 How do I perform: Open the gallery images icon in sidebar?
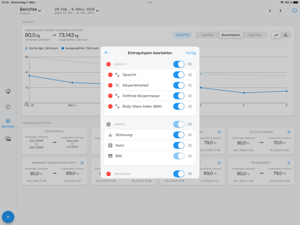click(x=8, y=139)
